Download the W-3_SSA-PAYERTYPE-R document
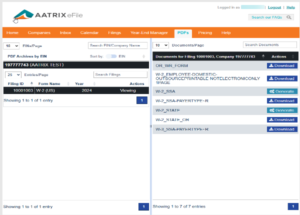The height and width of the screenshot is (215, 300). [281, 129]
